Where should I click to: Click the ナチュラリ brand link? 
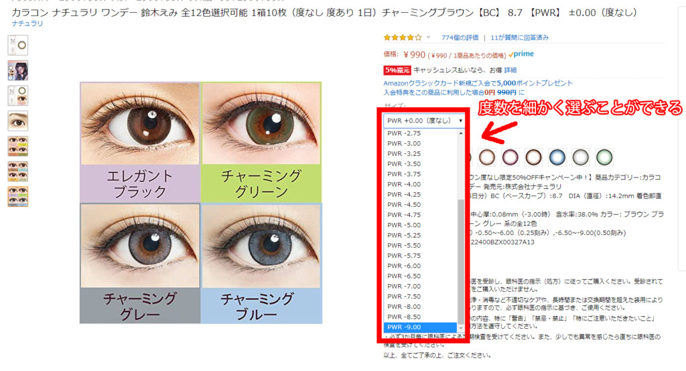pyautogui.click(x=27, y=23)
